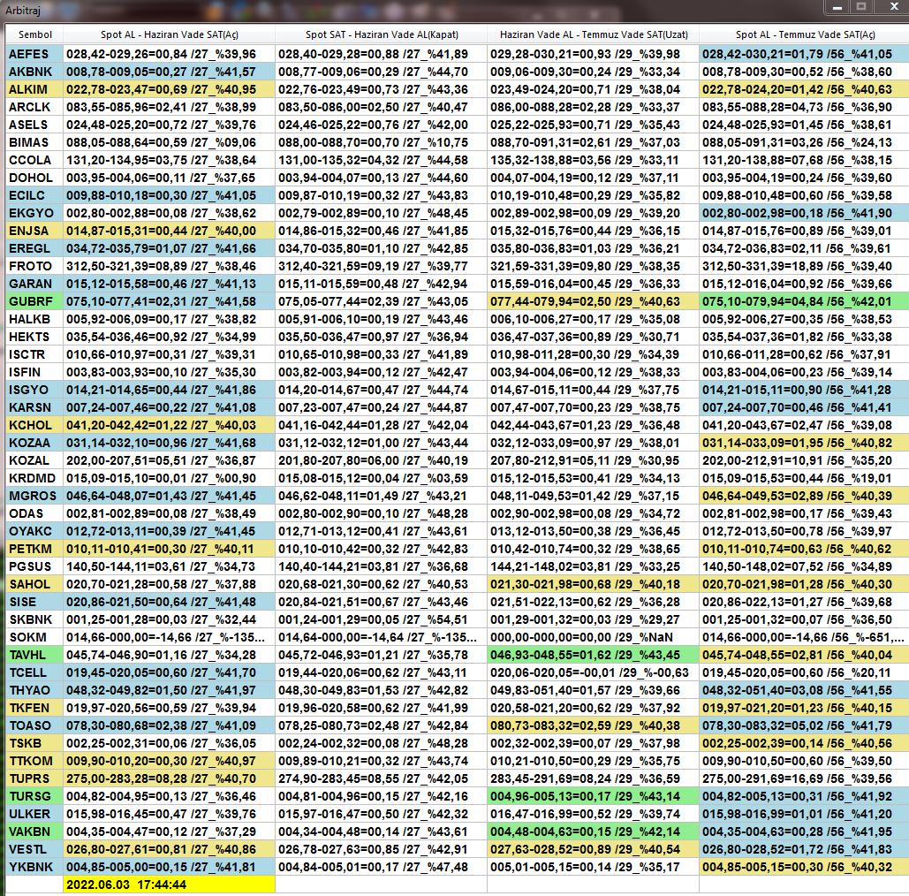Select the yellow ALKIM symbol cell
This screenshot has height=896, width=909.
tap(34, 89)
